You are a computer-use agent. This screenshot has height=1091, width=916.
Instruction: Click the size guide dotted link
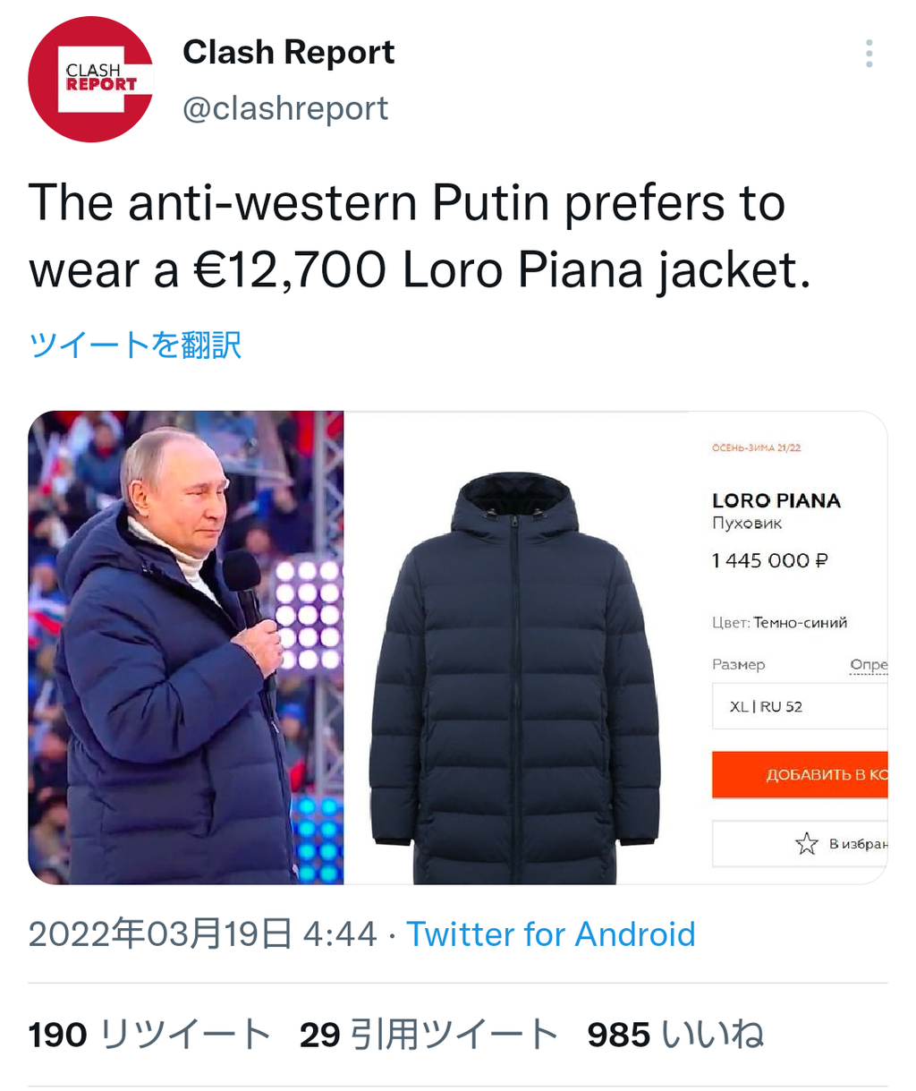[869, 665]
